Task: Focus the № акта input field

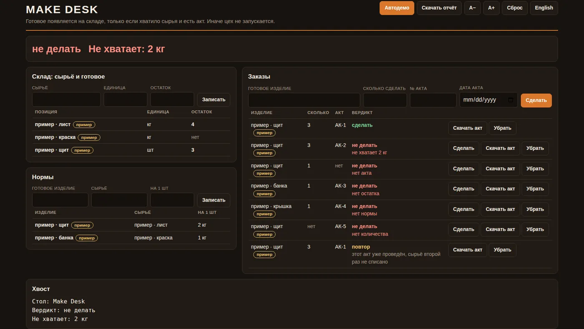Action: [433, 100]
